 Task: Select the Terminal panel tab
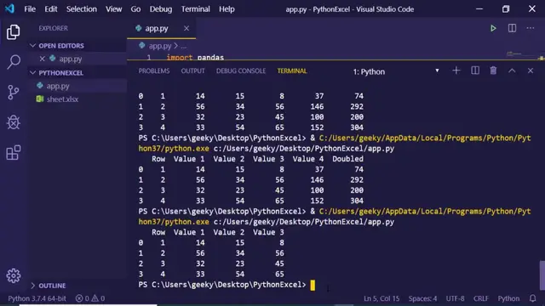pos(292,71)
